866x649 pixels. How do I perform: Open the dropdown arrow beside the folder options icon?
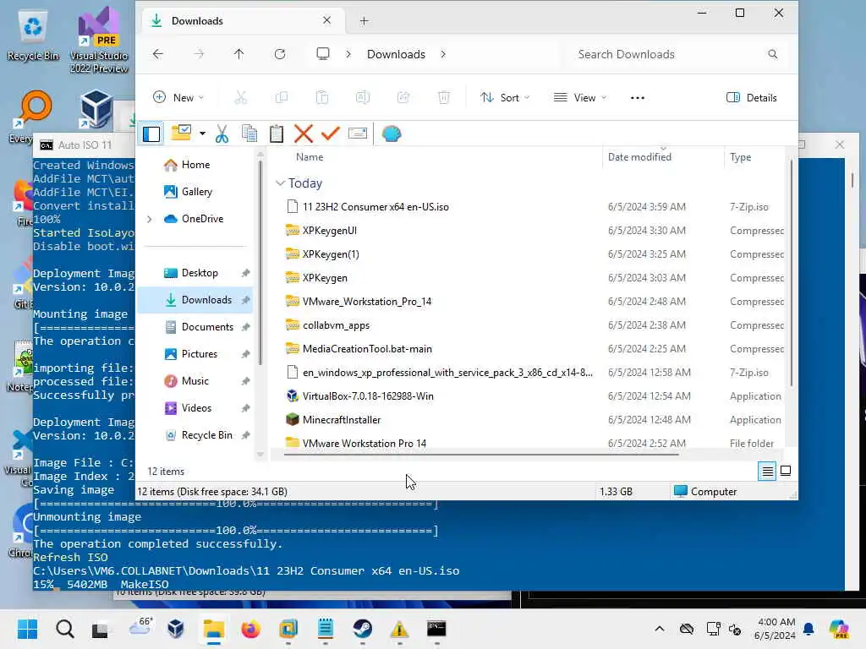point(203,134)
